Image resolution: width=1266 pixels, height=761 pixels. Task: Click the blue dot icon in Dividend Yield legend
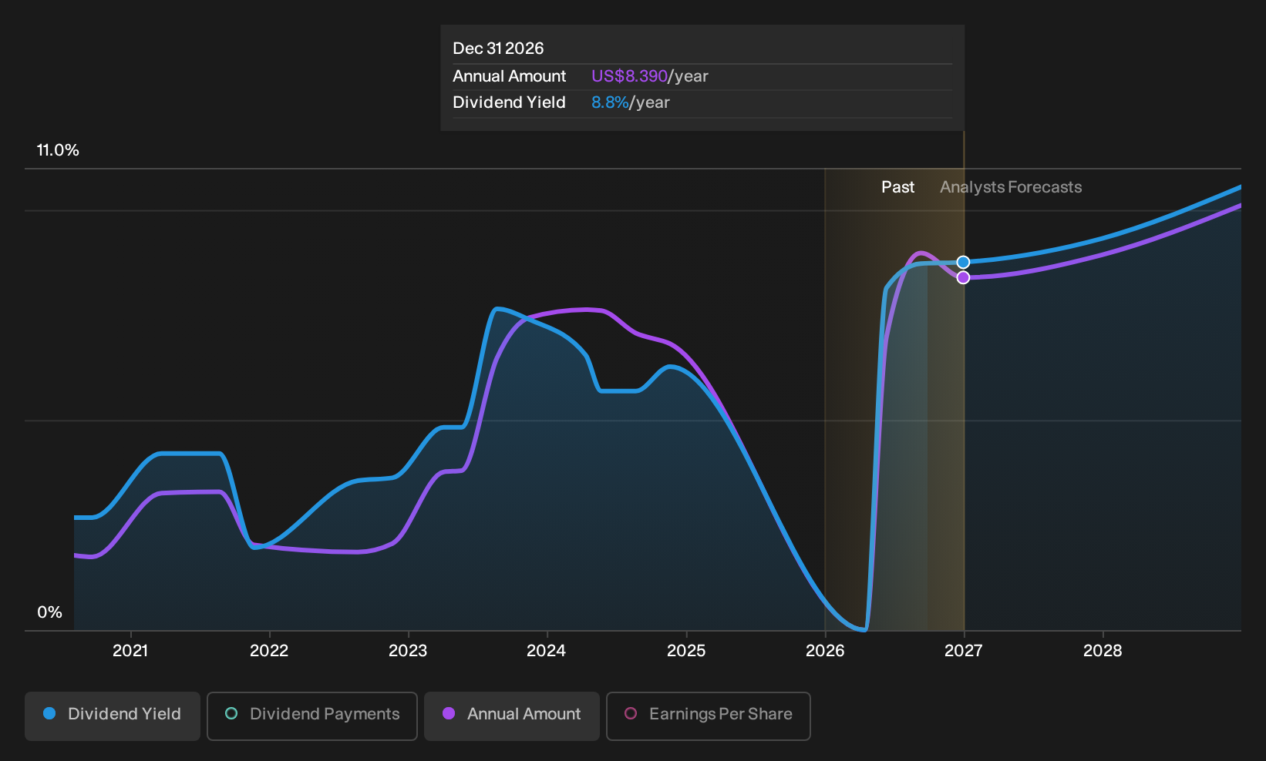pos(49,714)
